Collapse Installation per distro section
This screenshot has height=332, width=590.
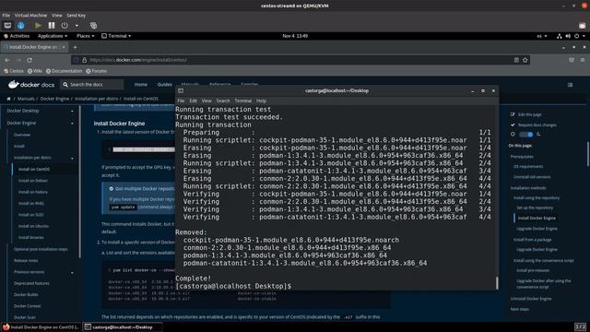click(72, 158)
